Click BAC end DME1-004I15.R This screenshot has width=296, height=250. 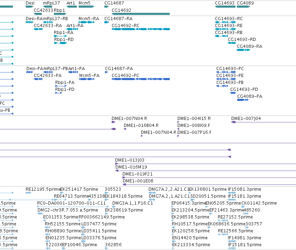coord(178,122)
